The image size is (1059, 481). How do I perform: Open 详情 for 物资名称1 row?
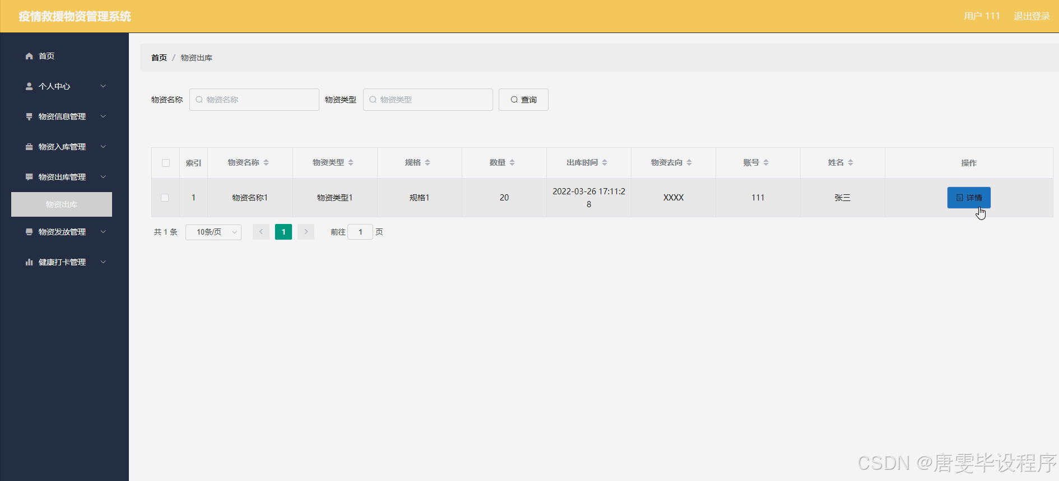point(969,198)
